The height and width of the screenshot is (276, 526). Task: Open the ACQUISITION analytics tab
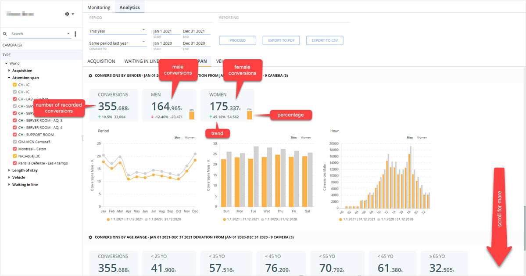coord(101,61)
